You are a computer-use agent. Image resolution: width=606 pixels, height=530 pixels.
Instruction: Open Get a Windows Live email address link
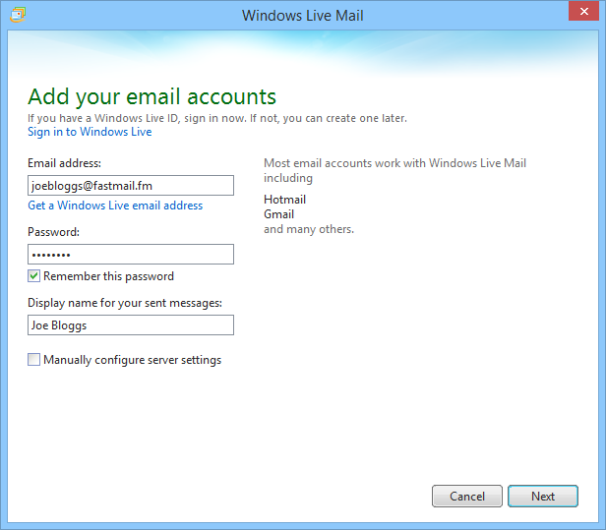click(x=115, y=206)
